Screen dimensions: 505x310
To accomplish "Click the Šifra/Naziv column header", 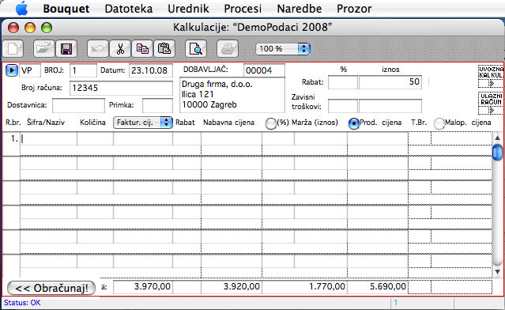I will 46,123.
